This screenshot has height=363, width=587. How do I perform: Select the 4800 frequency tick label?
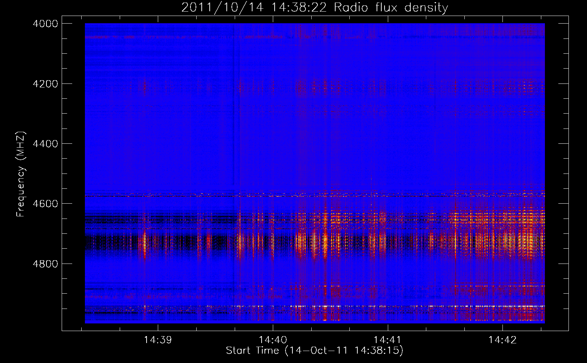[x=45, y=264]
